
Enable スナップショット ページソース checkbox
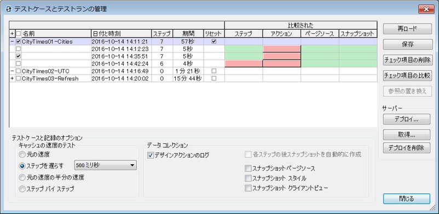248,169
